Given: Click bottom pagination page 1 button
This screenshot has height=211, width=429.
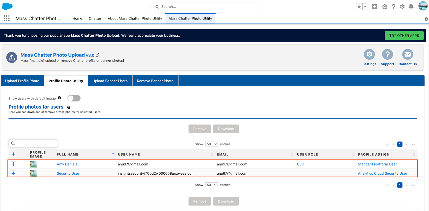Looking at the screenshot, I should (x=400, y=185).
